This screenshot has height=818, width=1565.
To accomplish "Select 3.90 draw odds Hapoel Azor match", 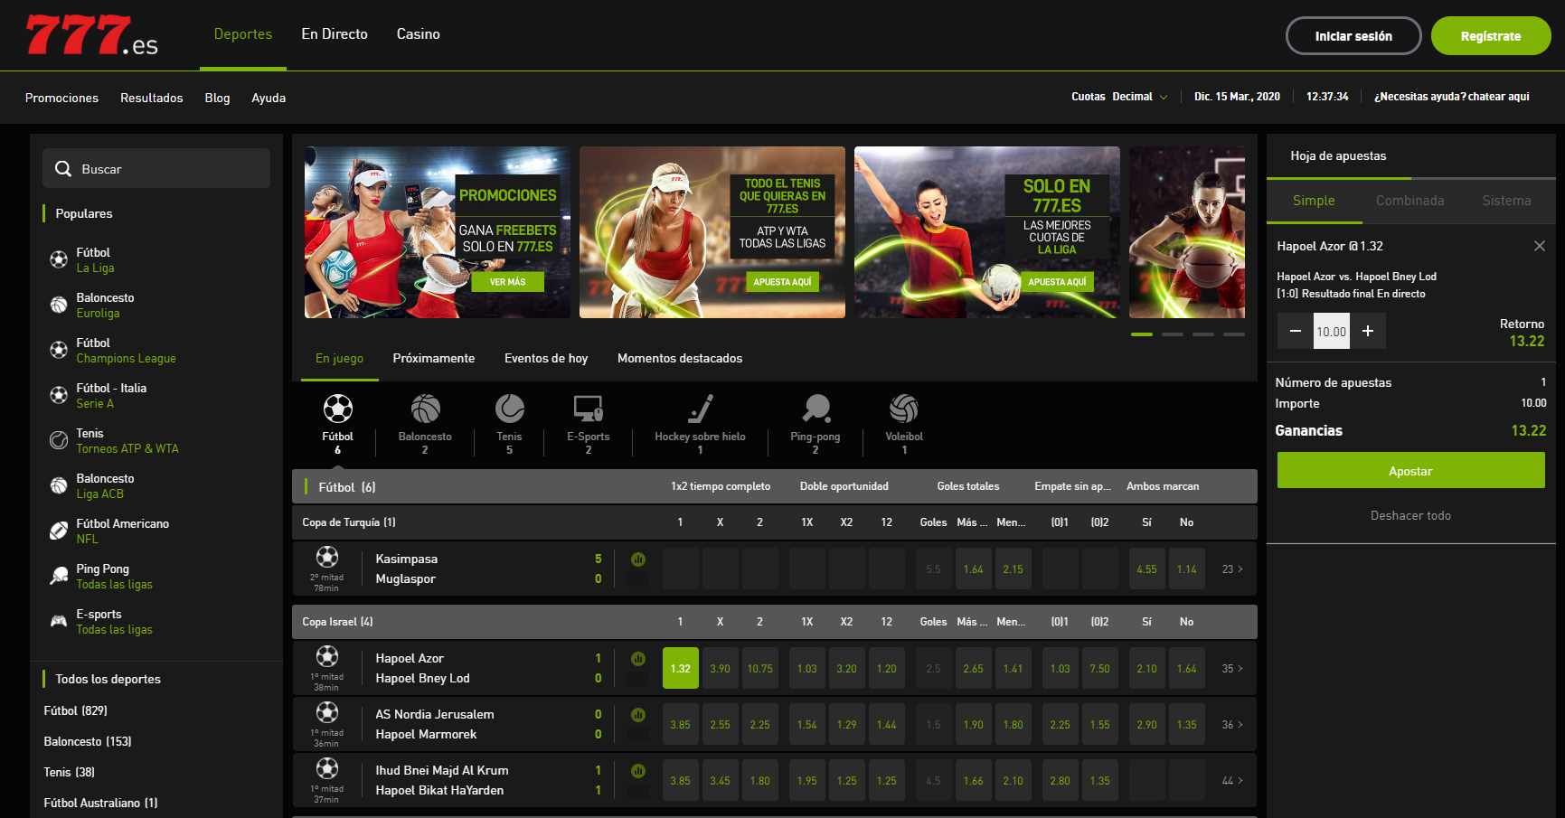I will pyautogui.click(x=721, y=669).
